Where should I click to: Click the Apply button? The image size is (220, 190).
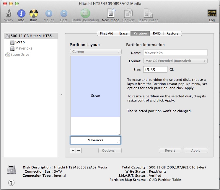[195, 150]
